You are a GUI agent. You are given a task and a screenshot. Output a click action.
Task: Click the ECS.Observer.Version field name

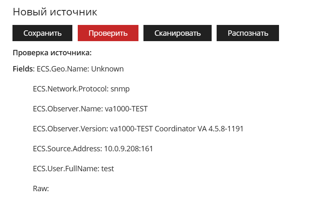point(70,129)
